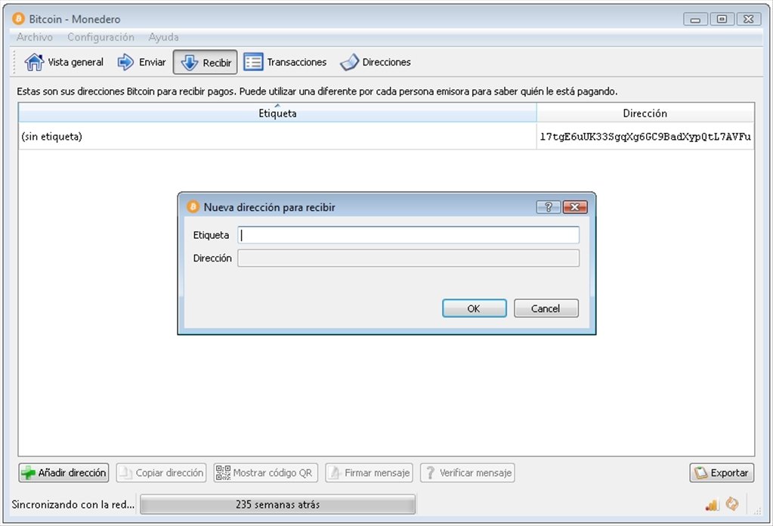Click the Firmar mensaje button
The image size is (773, 526).
(369, 473)
